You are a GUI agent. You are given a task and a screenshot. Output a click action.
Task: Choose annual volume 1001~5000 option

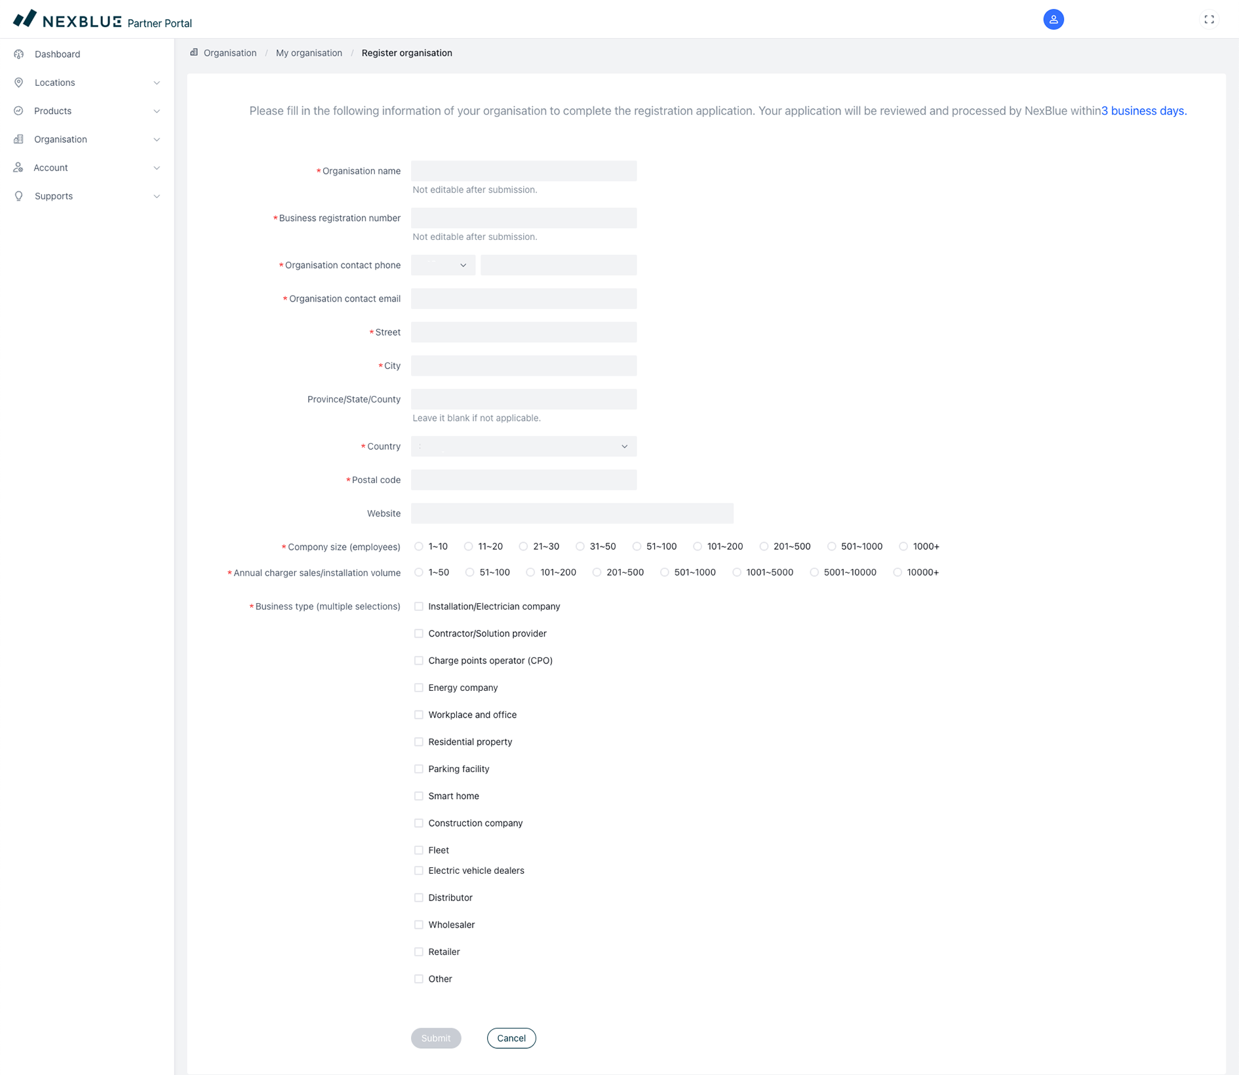pos(737,572)
